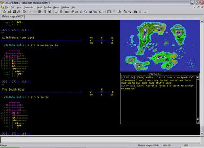Click the split-pane window toolbar icon
Image resolution: width=204 pixels, height=148 pixels.
109,12
